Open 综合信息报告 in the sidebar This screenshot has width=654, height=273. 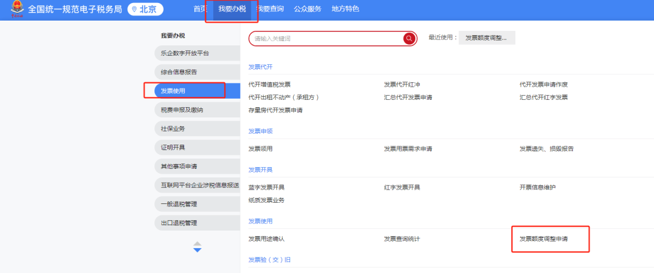pyautogui.click(x=179, y=72)
